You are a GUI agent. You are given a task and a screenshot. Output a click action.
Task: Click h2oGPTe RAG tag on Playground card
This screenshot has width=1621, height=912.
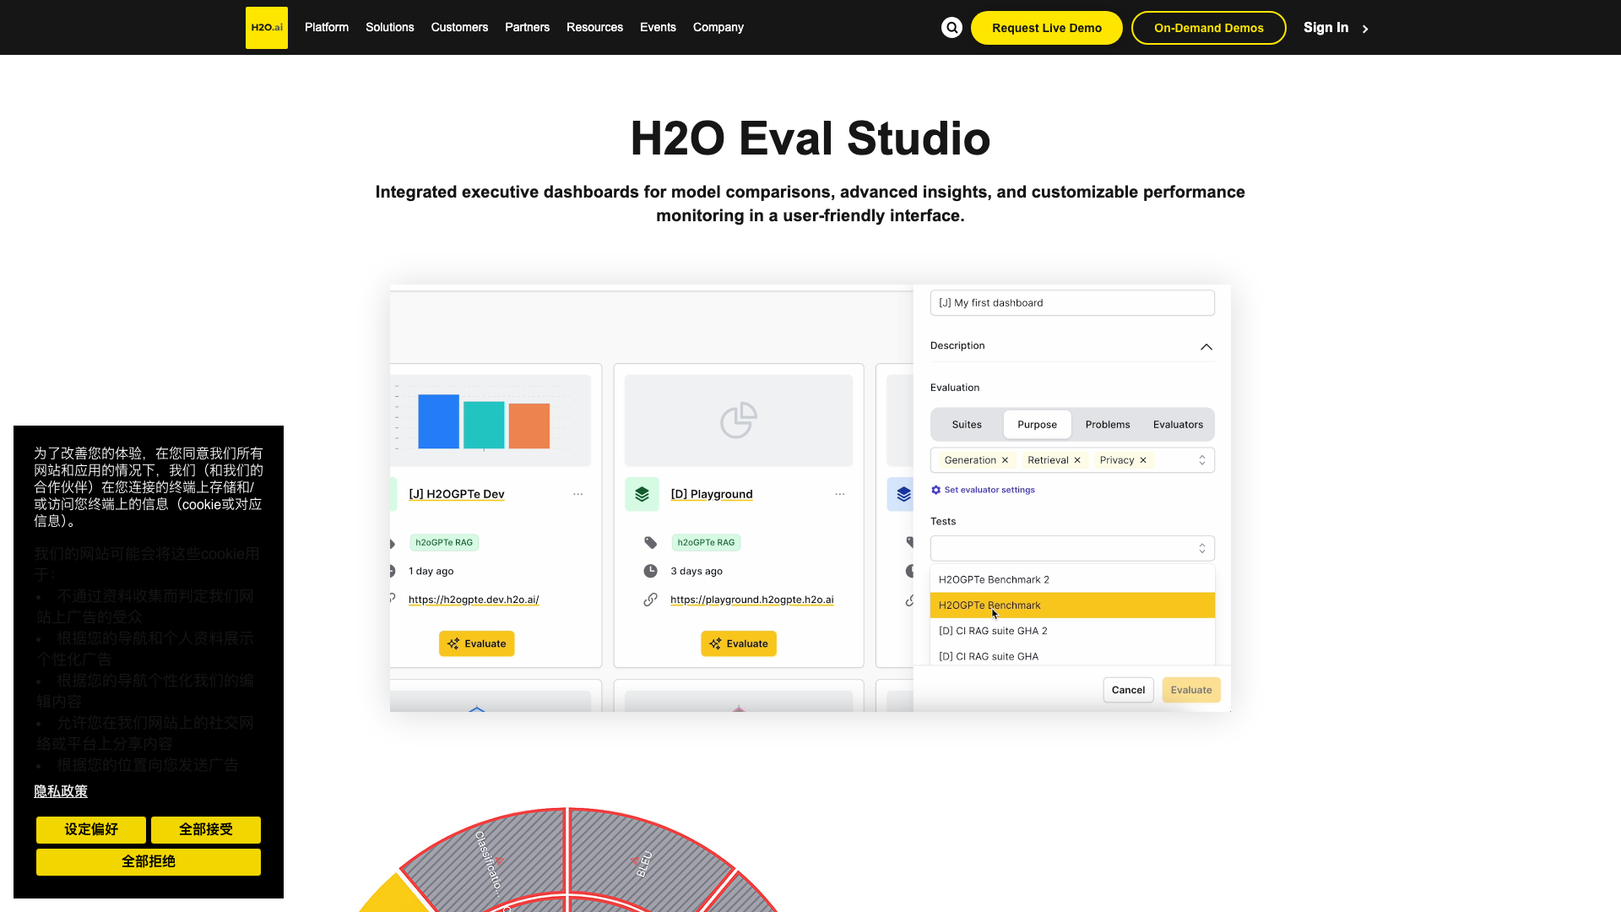pos(706,542)
